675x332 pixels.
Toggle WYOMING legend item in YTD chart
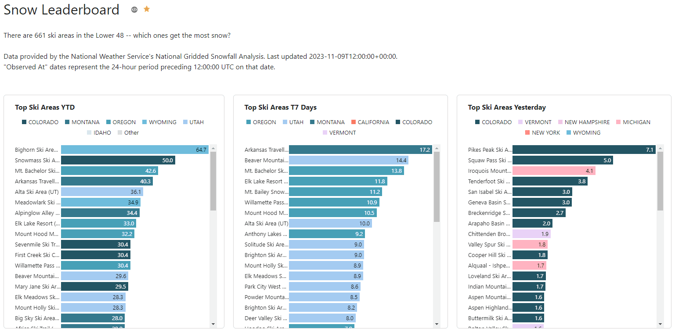click(x=162, y=122)
